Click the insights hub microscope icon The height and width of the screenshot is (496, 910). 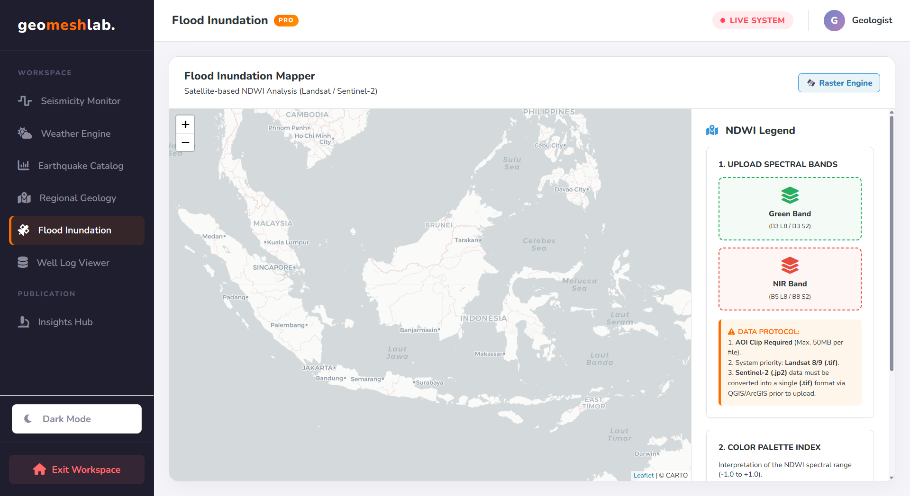pyautogui.click(x=23, y=322)
